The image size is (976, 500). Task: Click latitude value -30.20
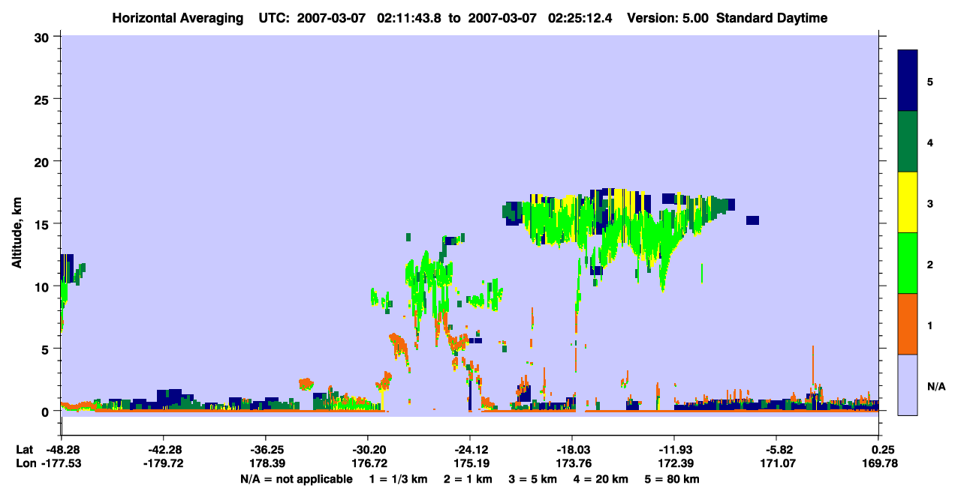(x=367, y=450)
